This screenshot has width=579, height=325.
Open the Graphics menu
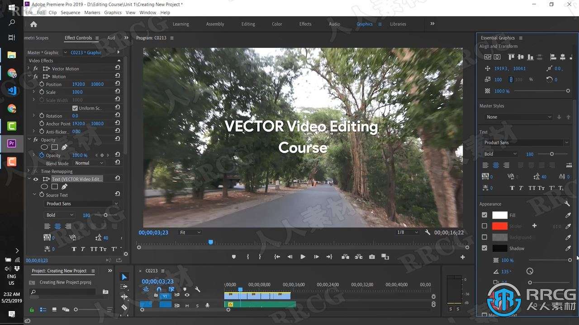[x=113, y=13]
